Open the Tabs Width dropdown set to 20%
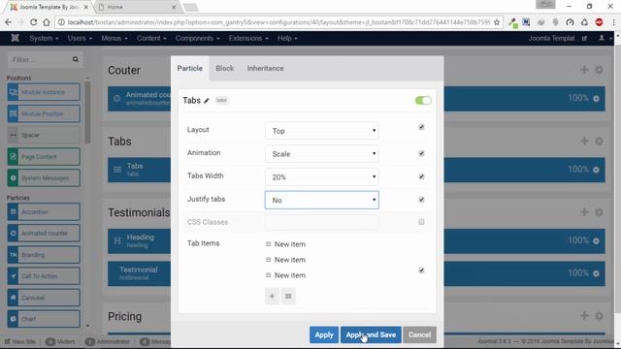The height and width of the screenshot is (349, 621). pos(321,176)
